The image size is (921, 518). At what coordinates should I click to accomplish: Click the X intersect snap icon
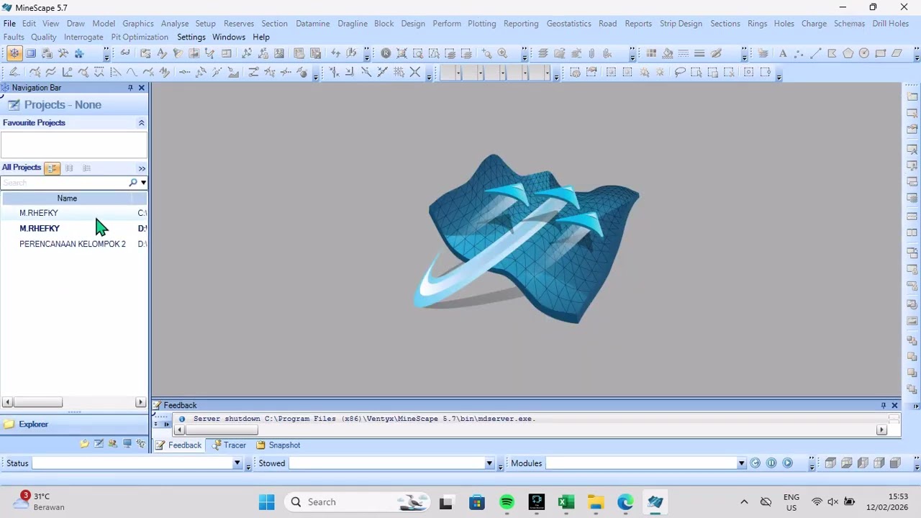click(415, 72)
